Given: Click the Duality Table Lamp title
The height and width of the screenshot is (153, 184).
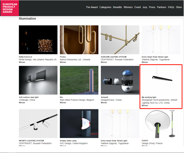Looking at the screenshot, I should (x=68, y=141).
